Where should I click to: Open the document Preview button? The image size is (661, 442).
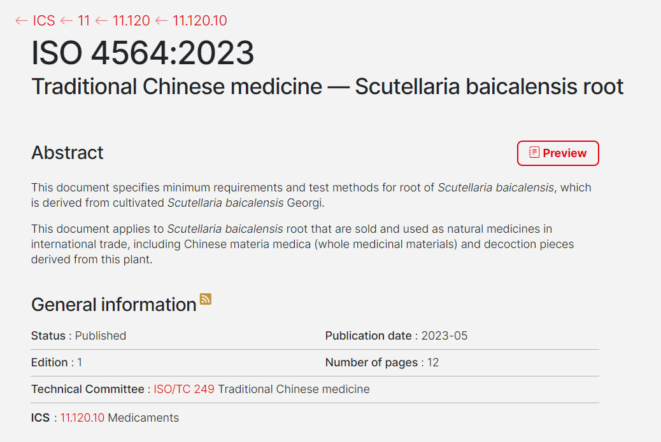pos(558,153)
